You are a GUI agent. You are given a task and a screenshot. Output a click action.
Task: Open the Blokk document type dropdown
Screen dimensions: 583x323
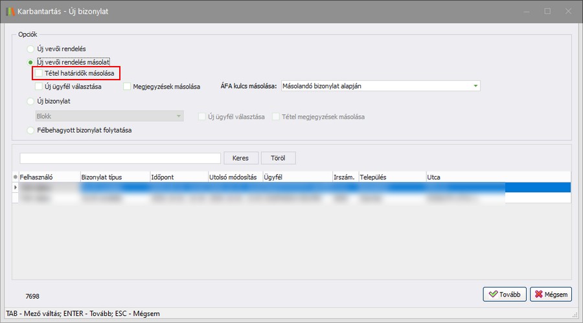click(178, 117)
